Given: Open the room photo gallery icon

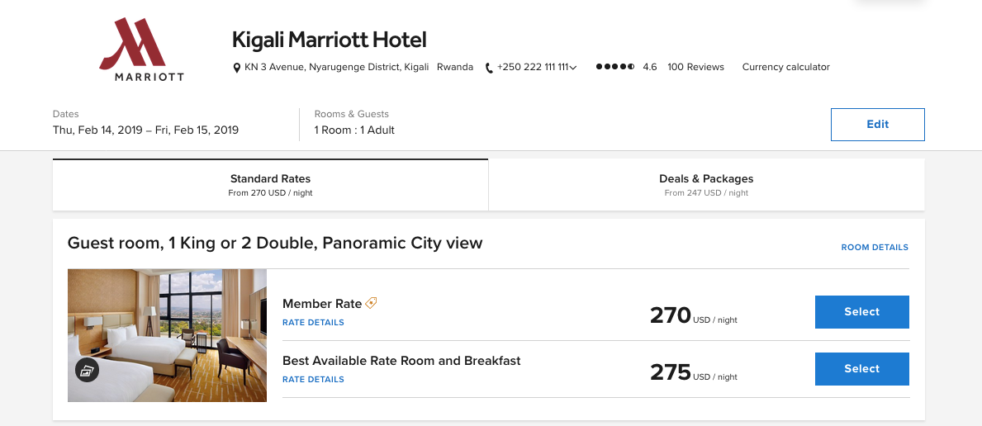Looking at the screenshot, I should tap(88, 371).
